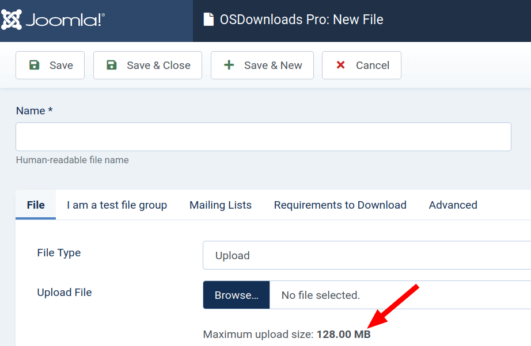The width and height of the screenshot is (531, 346).
Task: Click the Name * field label
Action: pyautogui.click(x=34, y=111)
